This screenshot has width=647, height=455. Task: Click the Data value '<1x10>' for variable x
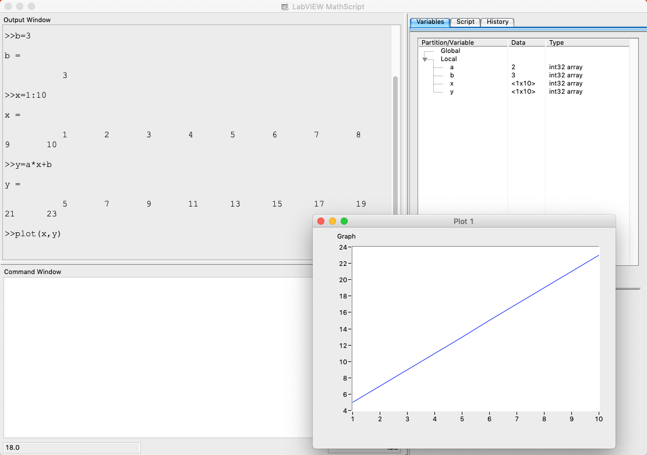coord(523,84)
